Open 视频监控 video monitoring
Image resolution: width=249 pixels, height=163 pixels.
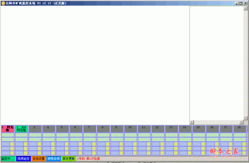24,158
